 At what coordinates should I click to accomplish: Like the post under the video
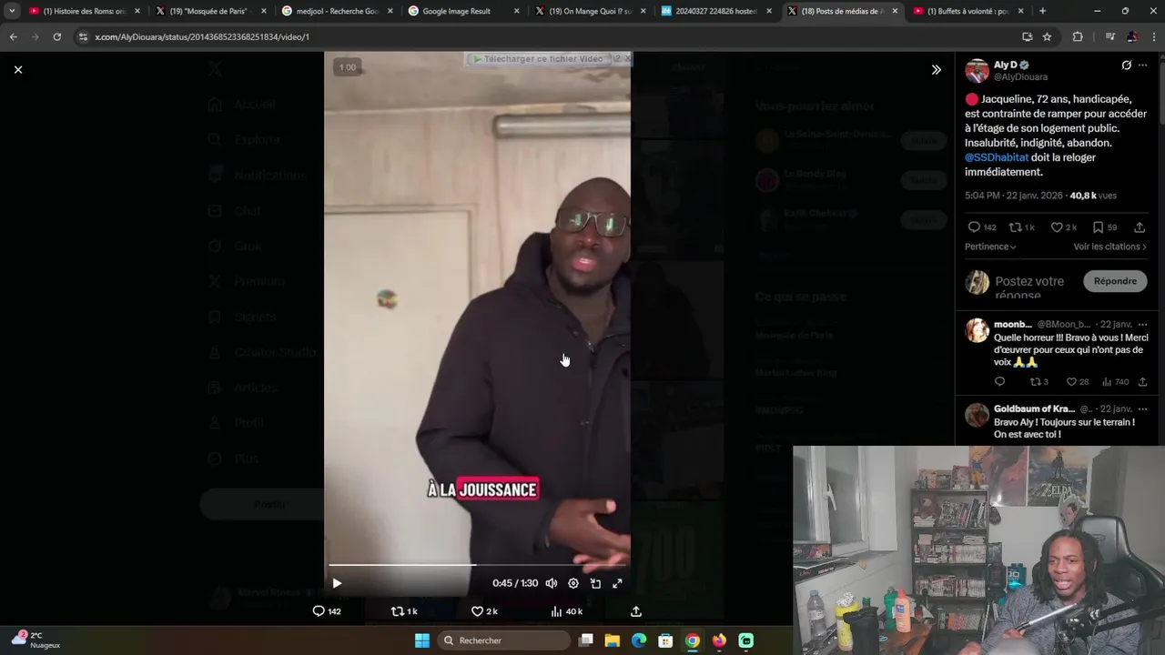point(484,611)
